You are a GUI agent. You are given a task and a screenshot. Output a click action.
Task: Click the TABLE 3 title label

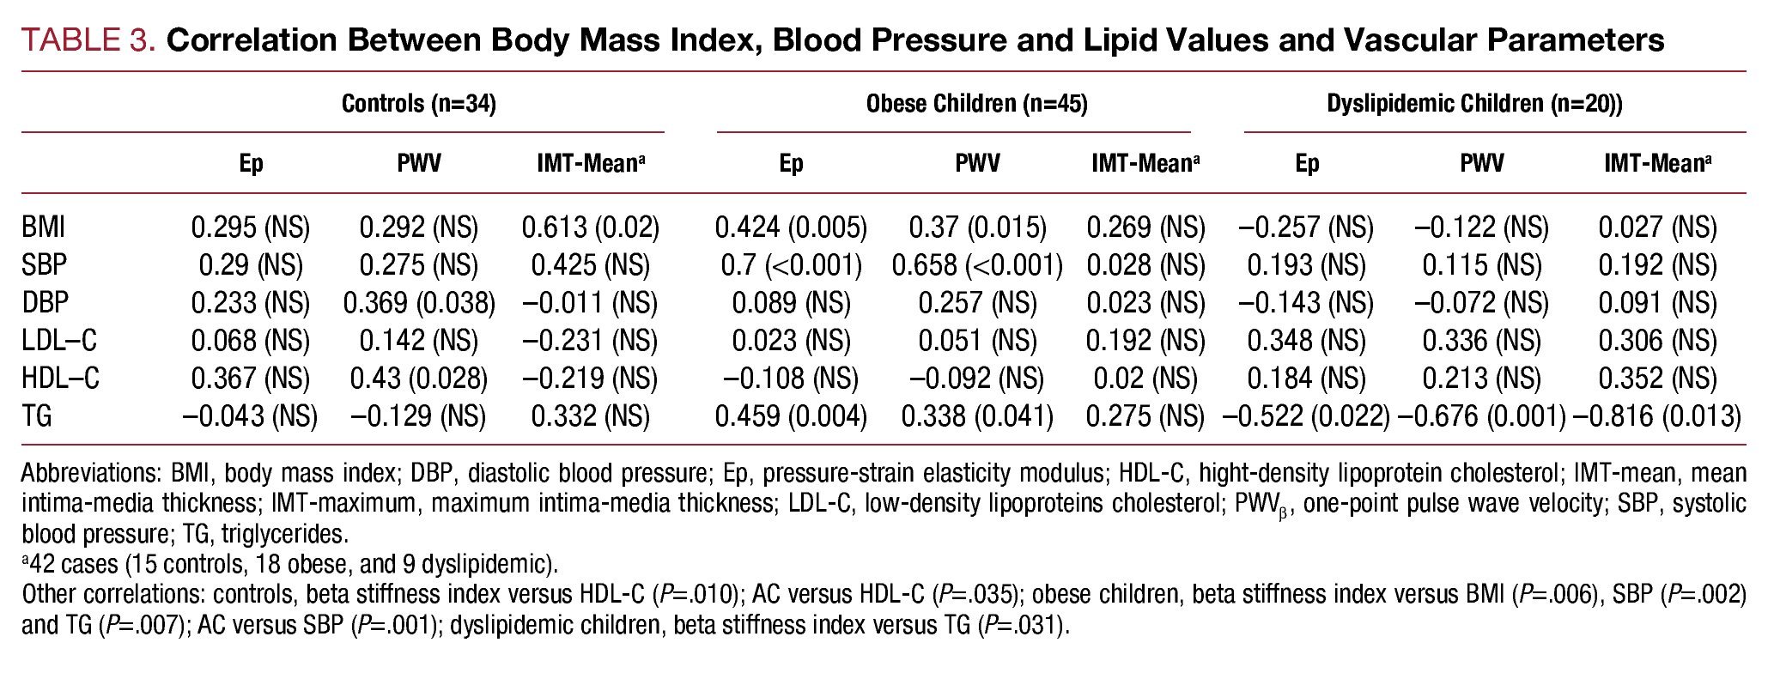pos(88,40)
